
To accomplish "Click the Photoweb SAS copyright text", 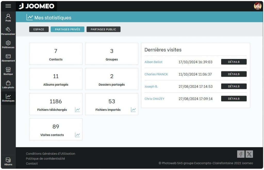I will pyautogui.click(x=206, y=163).
